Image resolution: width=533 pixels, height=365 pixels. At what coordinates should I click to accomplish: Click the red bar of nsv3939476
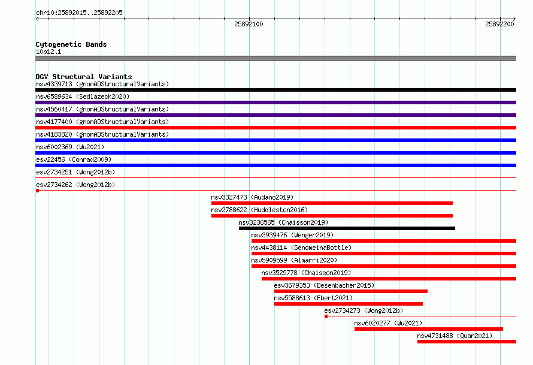(384, 241)
